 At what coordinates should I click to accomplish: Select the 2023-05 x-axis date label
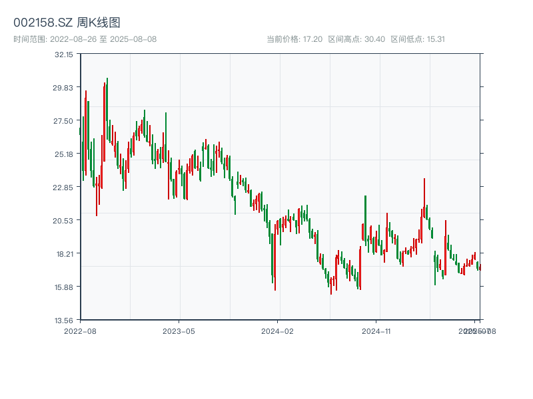pos(179,331)
